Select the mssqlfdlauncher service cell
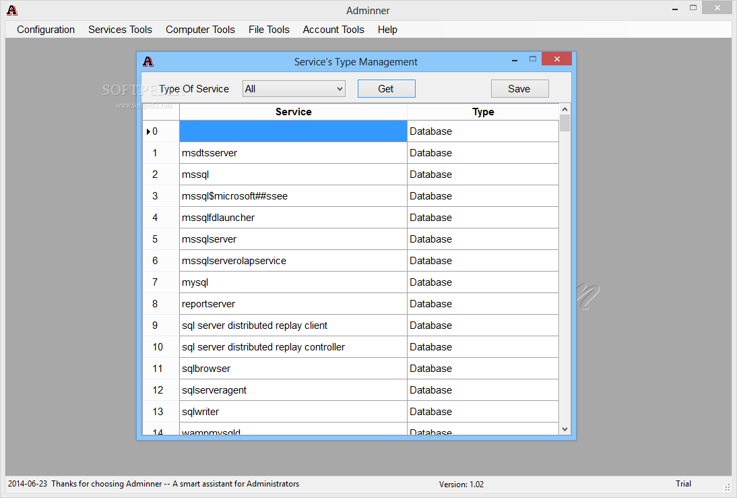 293,218
